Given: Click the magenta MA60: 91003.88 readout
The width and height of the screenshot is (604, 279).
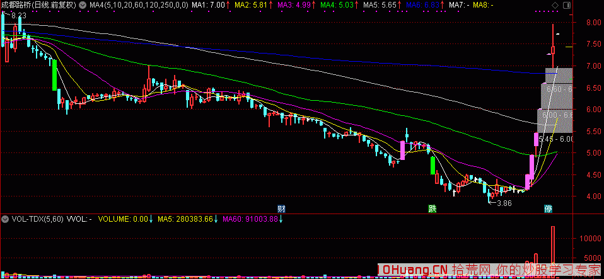Looking at the screenshot, I should click(x=250, y=219).
